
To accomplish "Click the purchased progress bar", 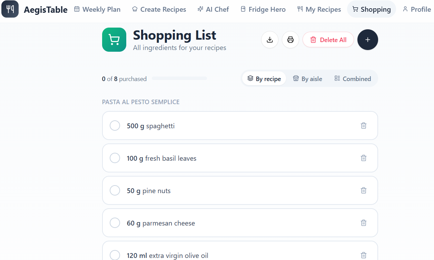I will tap(179, 78).
